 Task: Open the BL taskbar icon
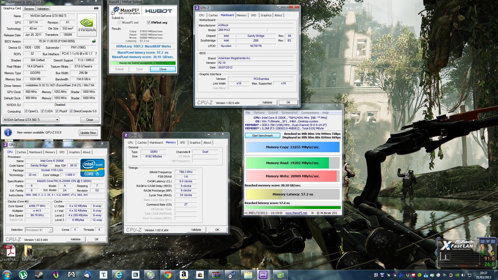pyautogui.click(x=135, y=275)
